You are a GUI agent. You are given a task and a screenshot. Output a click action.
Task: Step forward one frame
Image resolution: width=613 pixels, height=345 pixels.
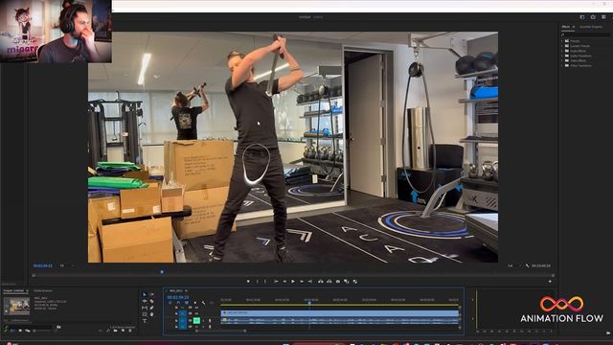(x=302, y=281)
